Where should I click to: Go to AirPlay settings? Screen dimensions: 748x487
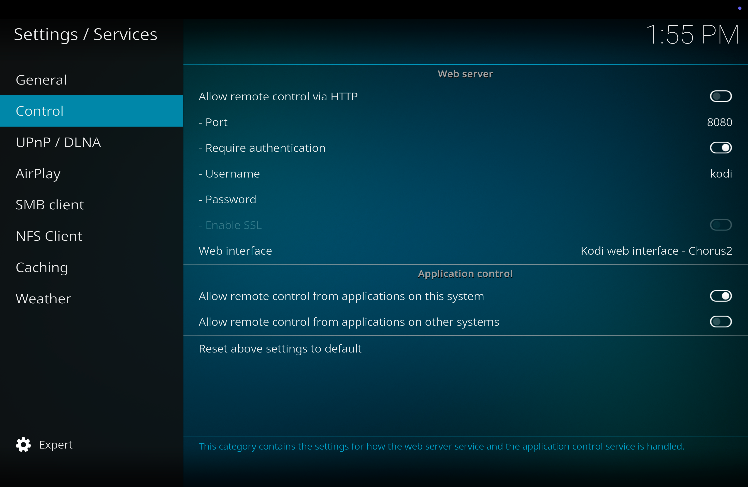91,174
